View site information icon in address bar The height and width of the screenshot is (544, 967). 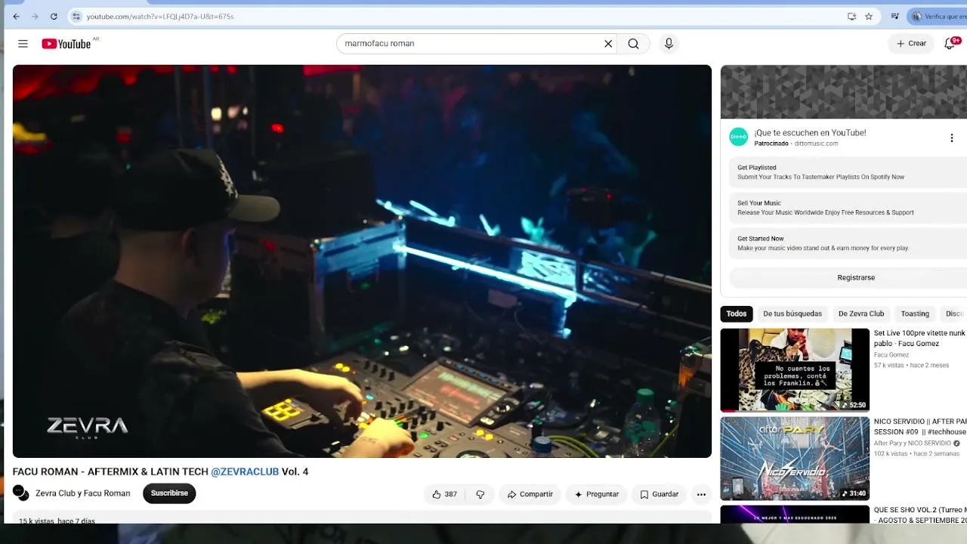tap(76, 16)
